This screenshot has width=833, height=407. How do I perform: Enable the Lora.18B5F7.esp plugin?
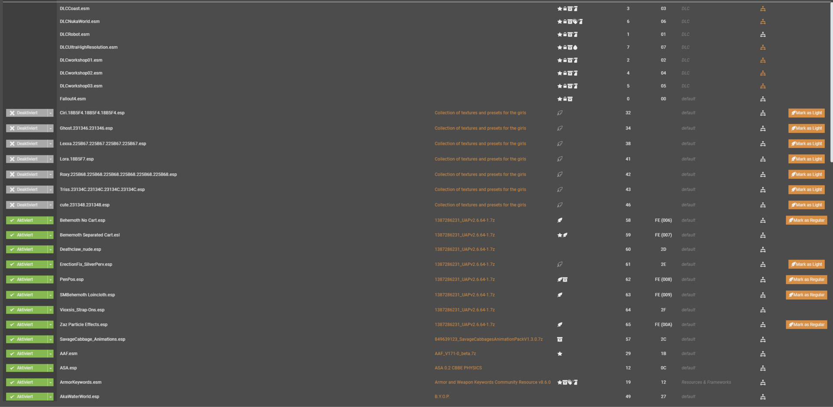26,159
